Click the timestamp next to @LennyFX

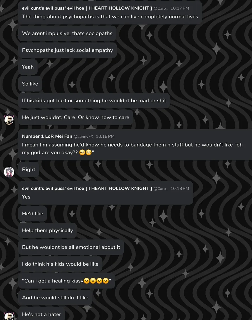click(x=105, y=136)
